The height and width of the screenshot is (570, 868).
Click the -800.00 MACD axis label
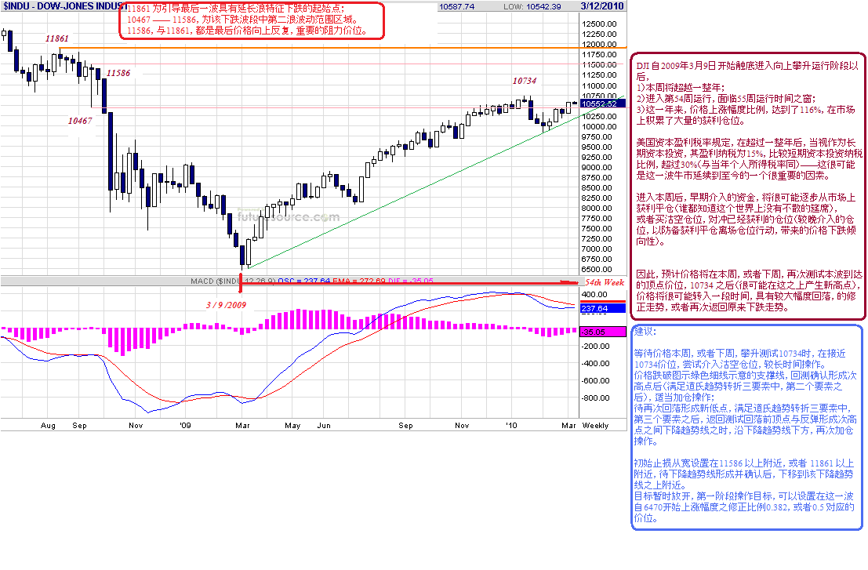pos(595,398)
